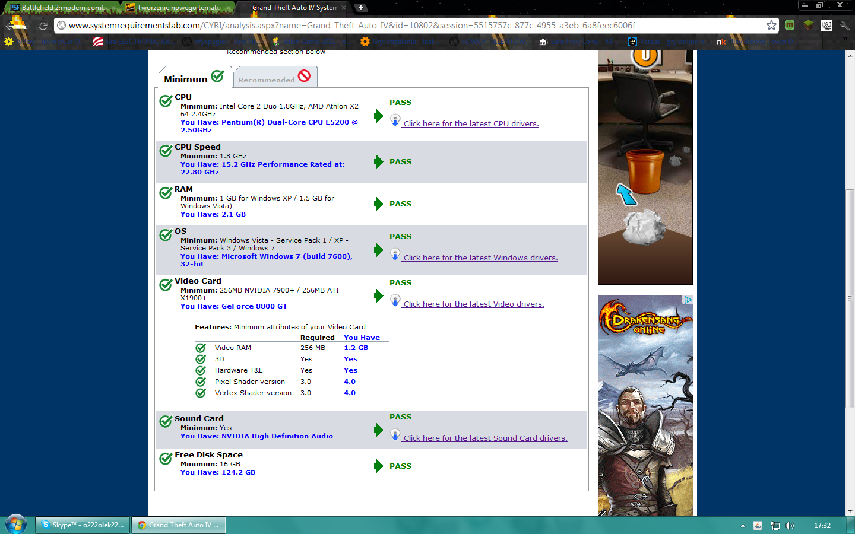Open the Windows Start menu
The image size is (855, 534).
[16, 525]
